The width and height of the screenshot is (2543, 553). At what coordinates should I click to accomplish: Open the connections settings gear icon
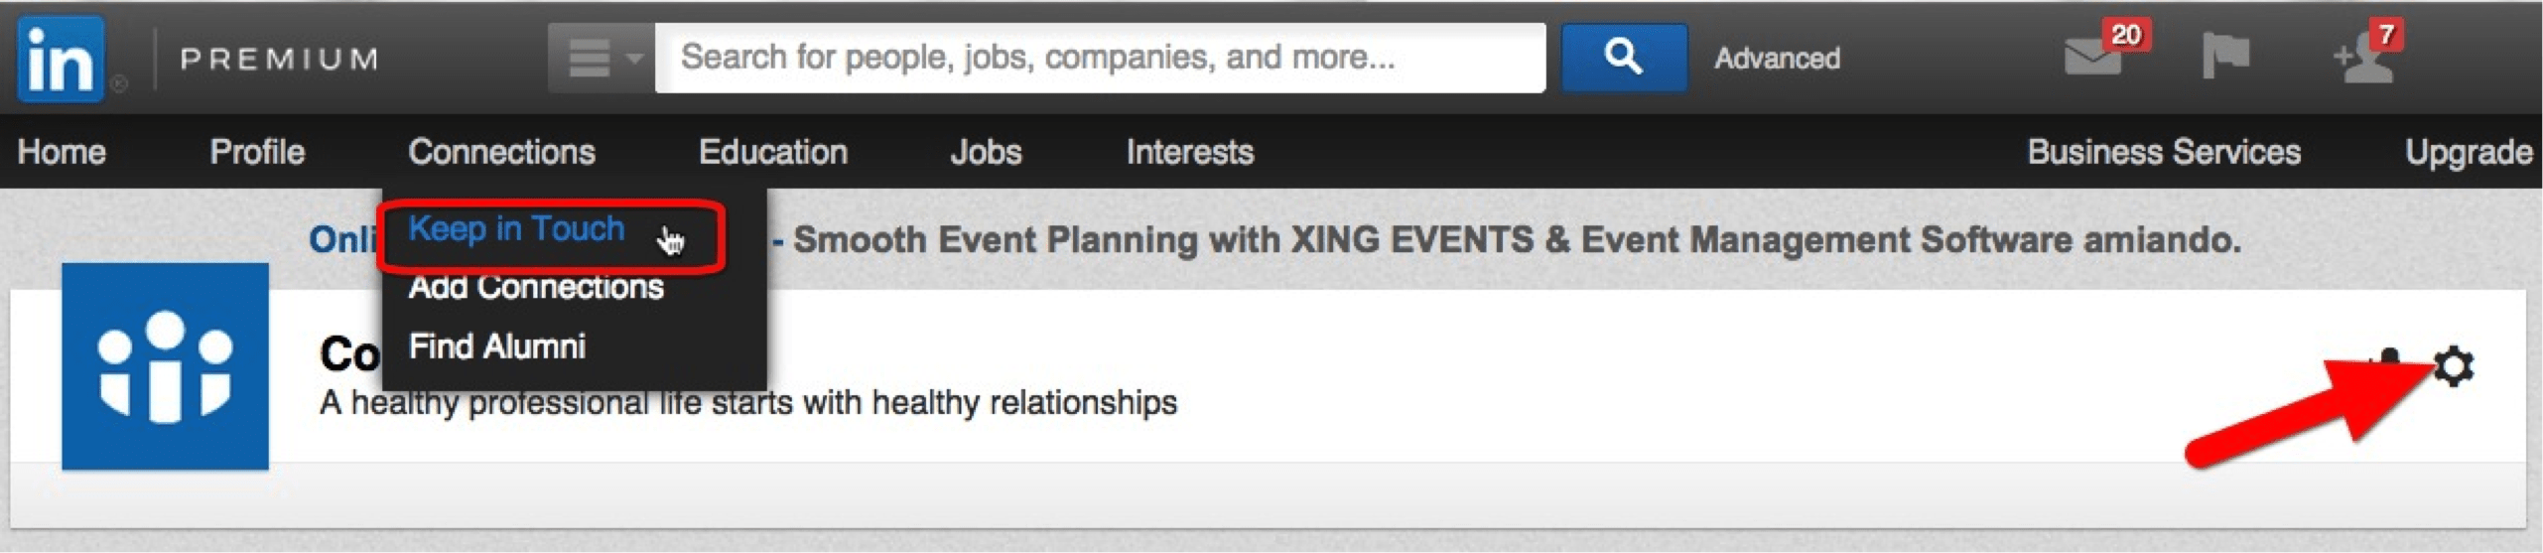[x=2454, y=366]
